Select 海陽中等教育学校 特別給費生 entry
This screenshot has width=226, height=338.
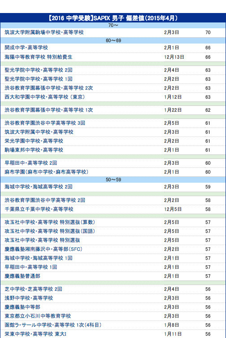(39, 57)
